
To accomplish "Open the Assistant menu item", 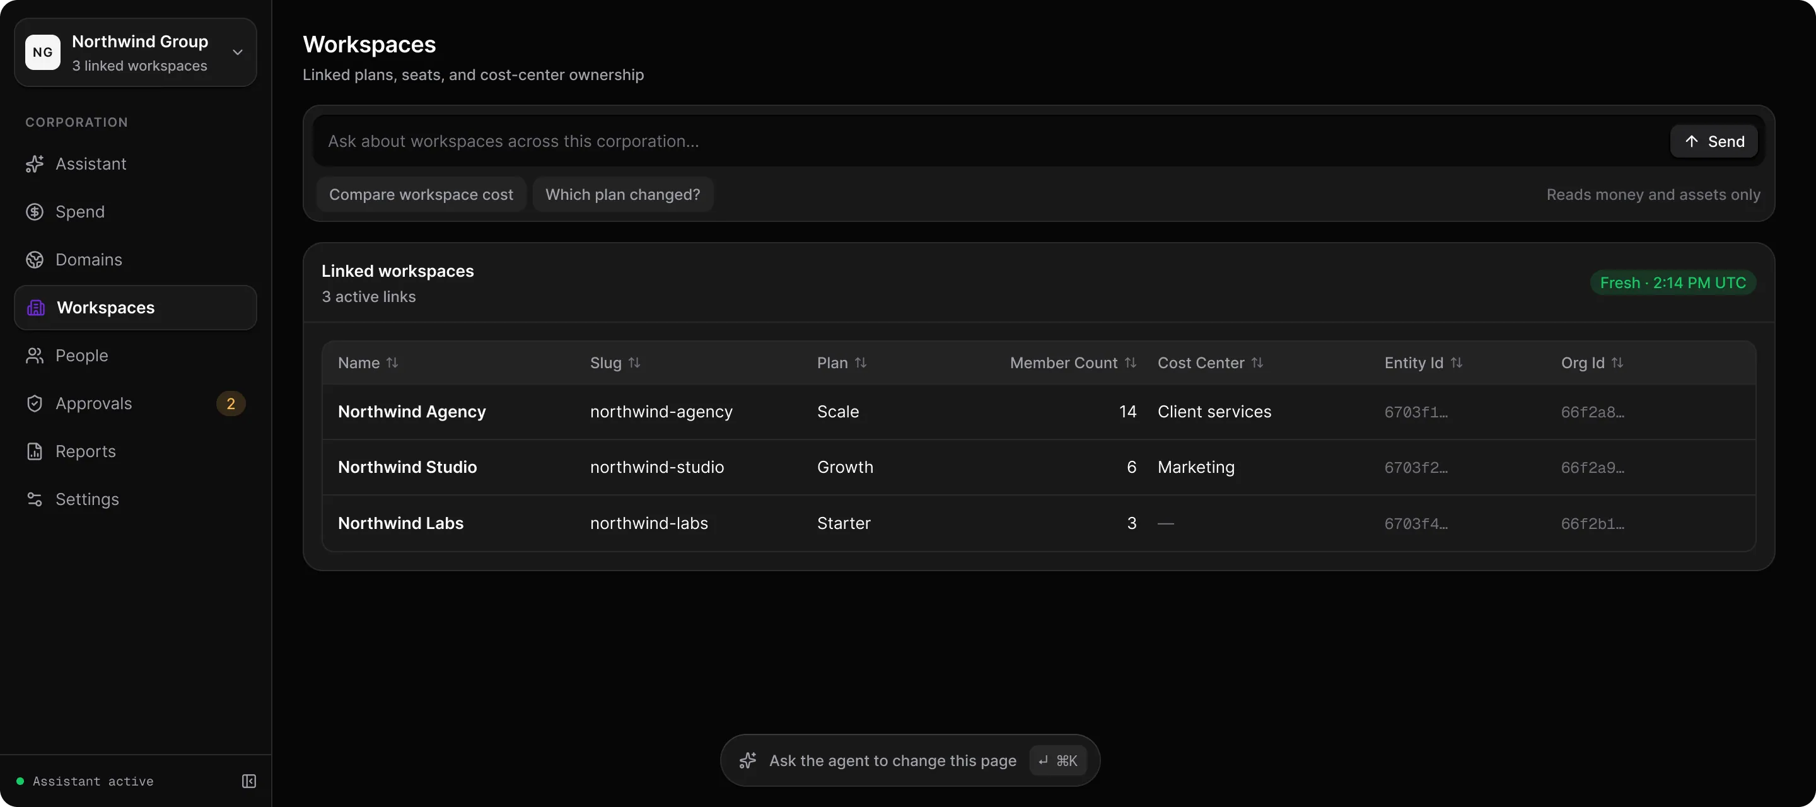I will tap(136, 163).
